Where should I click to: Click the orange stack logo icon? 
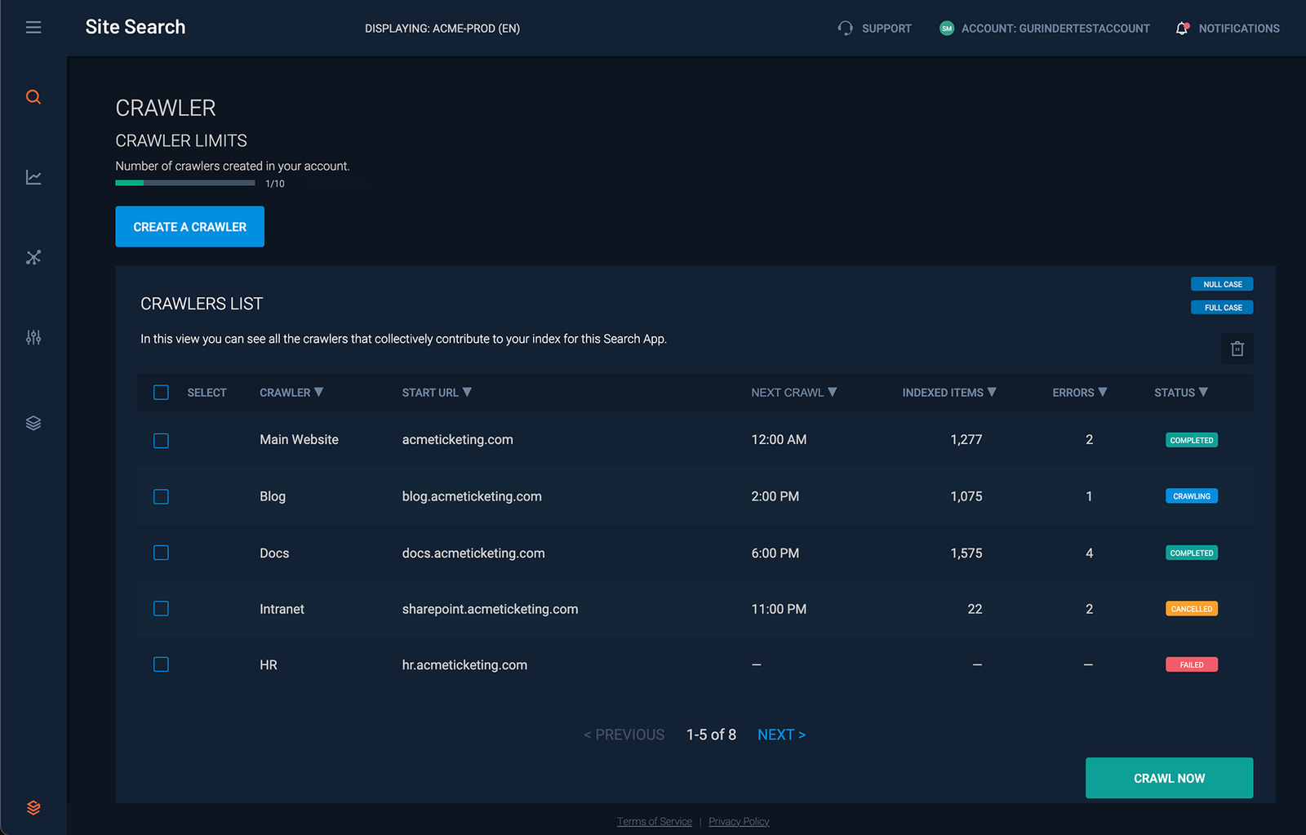click(x=33, y=807)
